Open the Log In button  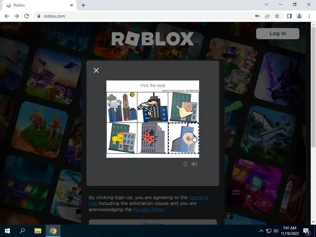point(277,33)
